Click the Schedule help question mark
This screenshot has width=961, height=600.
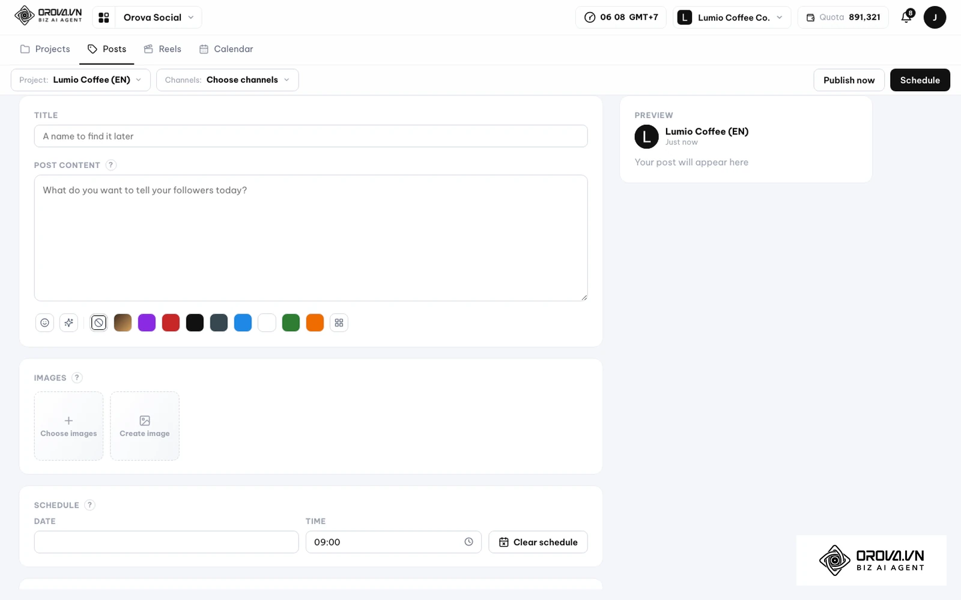point(89,505)
